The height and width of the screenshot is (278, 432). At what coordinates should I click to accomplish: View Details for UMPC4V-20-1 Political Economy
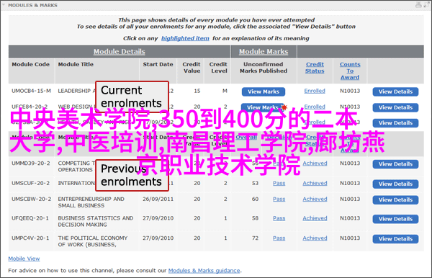(x=395, y=238)
